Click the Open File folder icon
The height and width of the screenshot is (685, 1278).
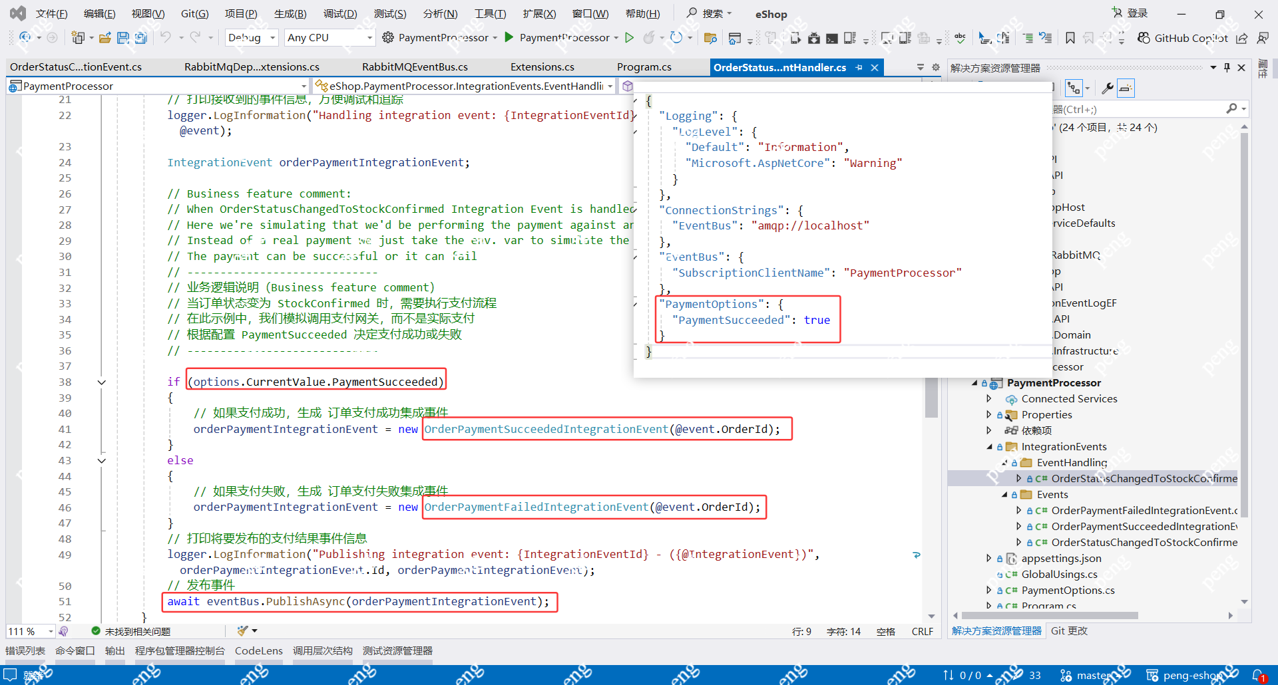[105, 38]
